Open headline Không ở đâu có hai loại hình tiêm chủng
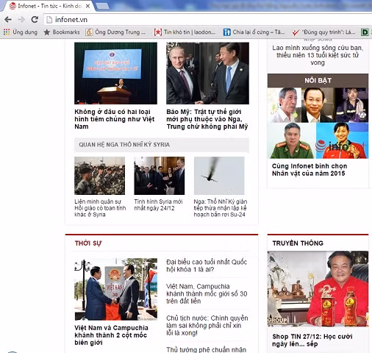Image resolution: width=372 pixels, height=353 pixels. (x=115, y=119)
